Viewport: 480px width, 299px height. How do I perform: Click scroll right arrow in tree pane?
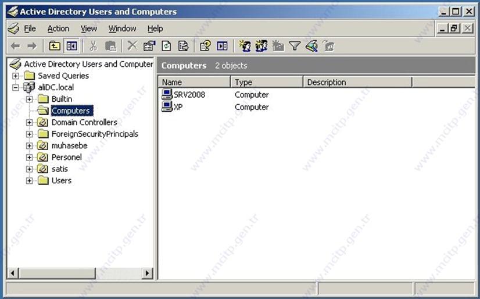147,273
